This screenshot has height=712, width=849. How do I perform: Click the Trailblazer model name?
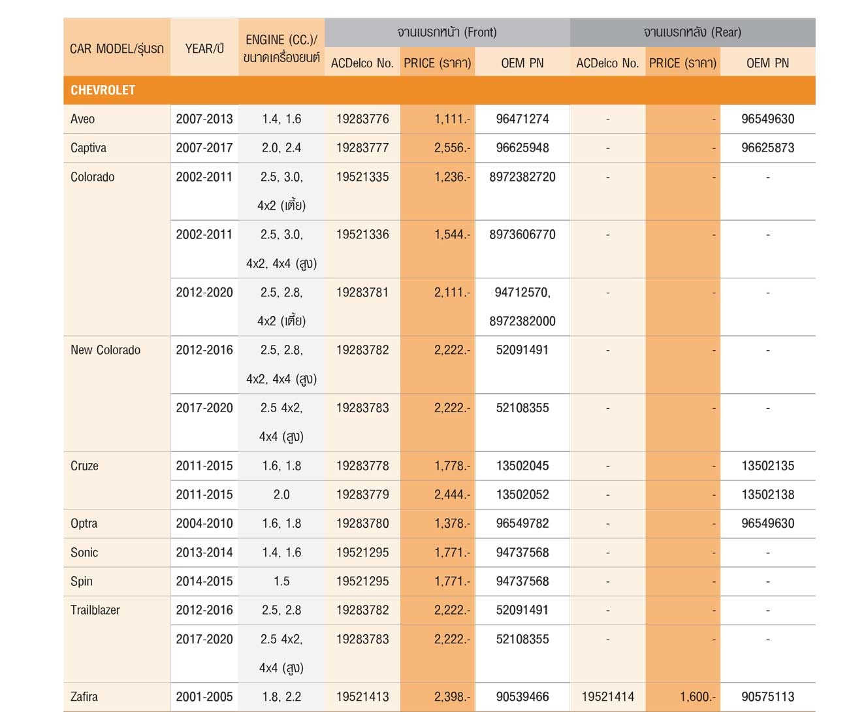click(x=95, y=610)
